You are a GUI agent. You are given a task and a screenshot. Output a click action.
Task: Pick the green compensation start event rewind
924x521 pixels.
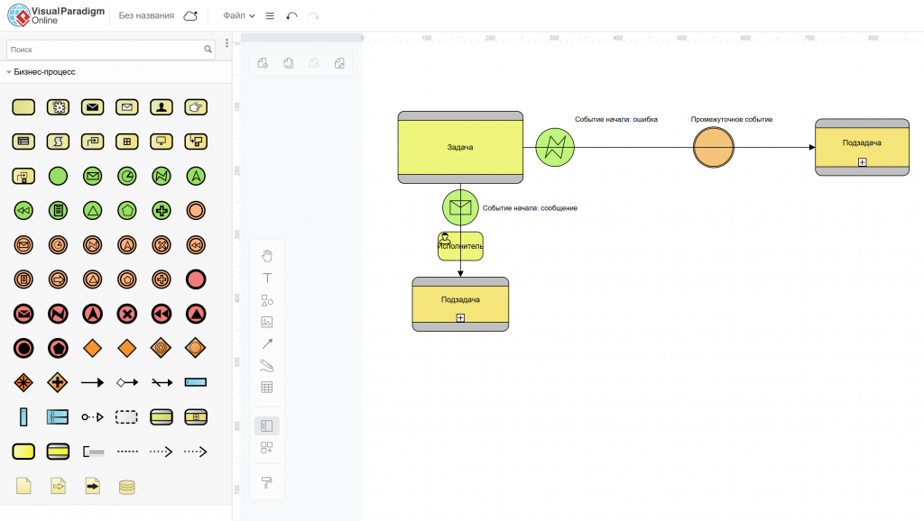click(23, 210)
